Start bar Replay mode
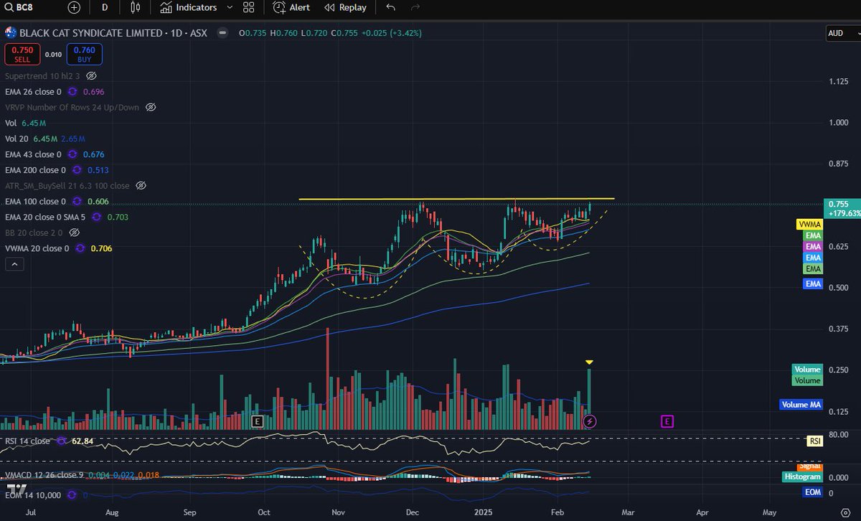 (345, 7)
